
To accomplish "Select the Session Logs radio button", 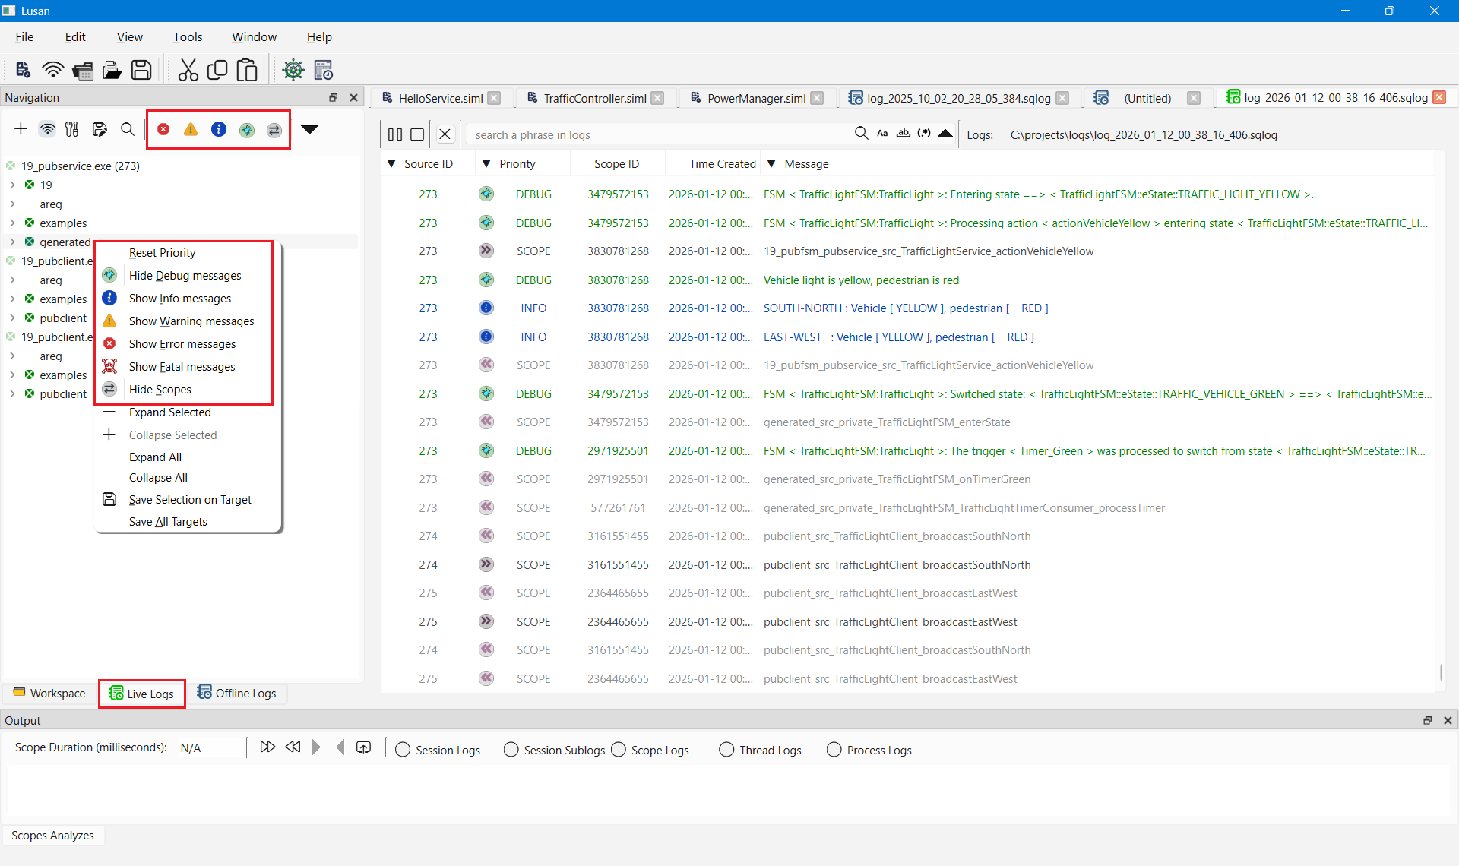I will [x=403, y=750].
